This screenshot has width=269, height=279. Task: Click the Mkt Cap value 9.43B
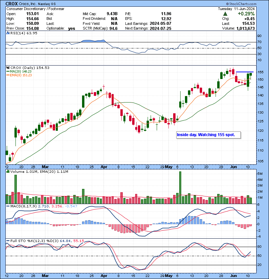tap(112, 14)
